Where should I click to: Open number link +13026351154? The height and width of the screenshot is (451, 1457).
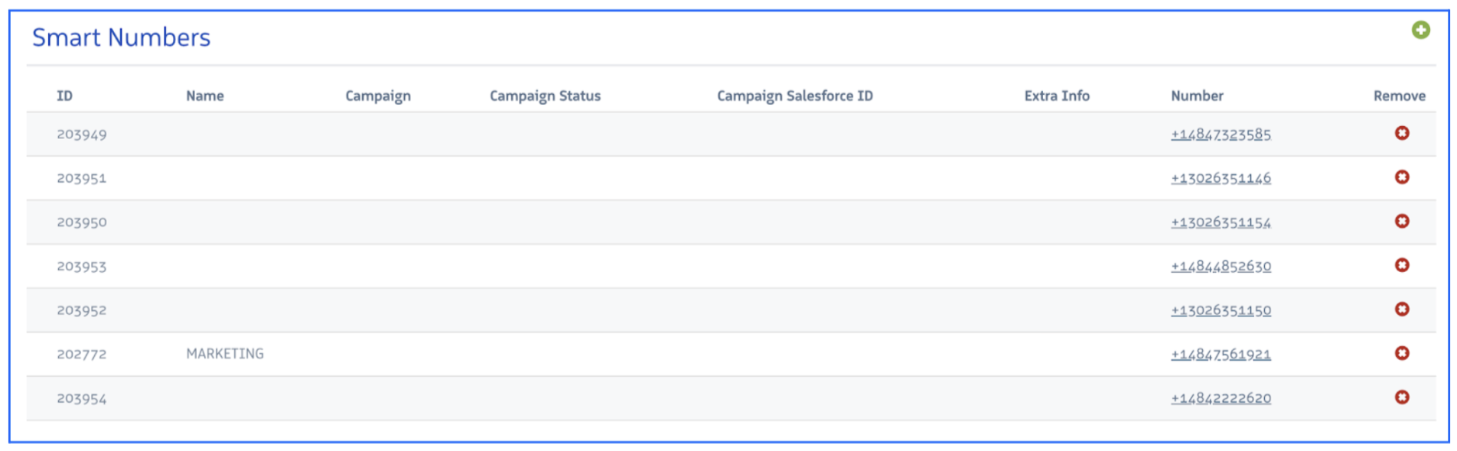click(x=1221, y=222)
